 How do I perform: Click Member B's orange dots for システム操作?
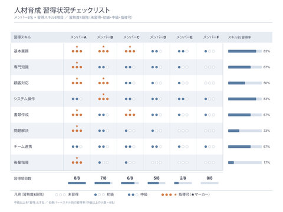(103, 99)
